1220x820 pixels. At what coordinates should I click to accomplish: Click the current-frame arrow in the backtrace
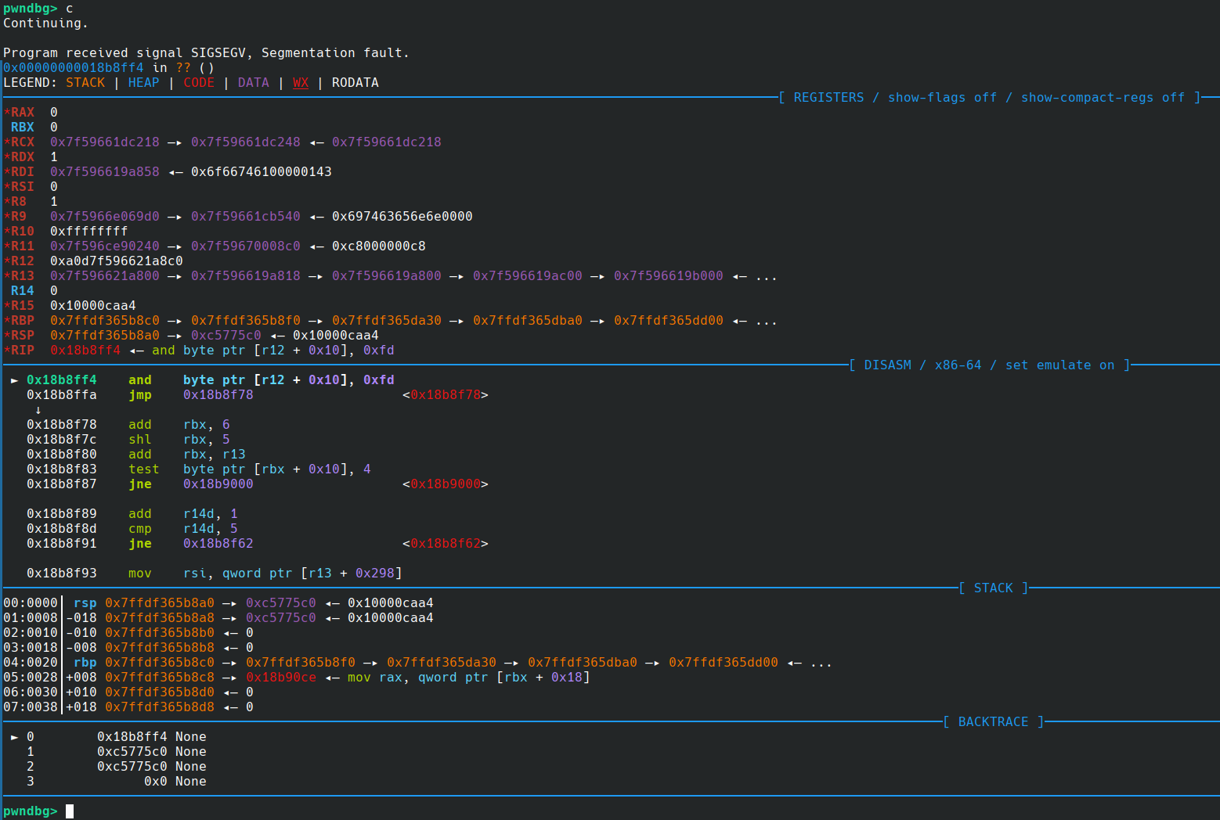14,737
